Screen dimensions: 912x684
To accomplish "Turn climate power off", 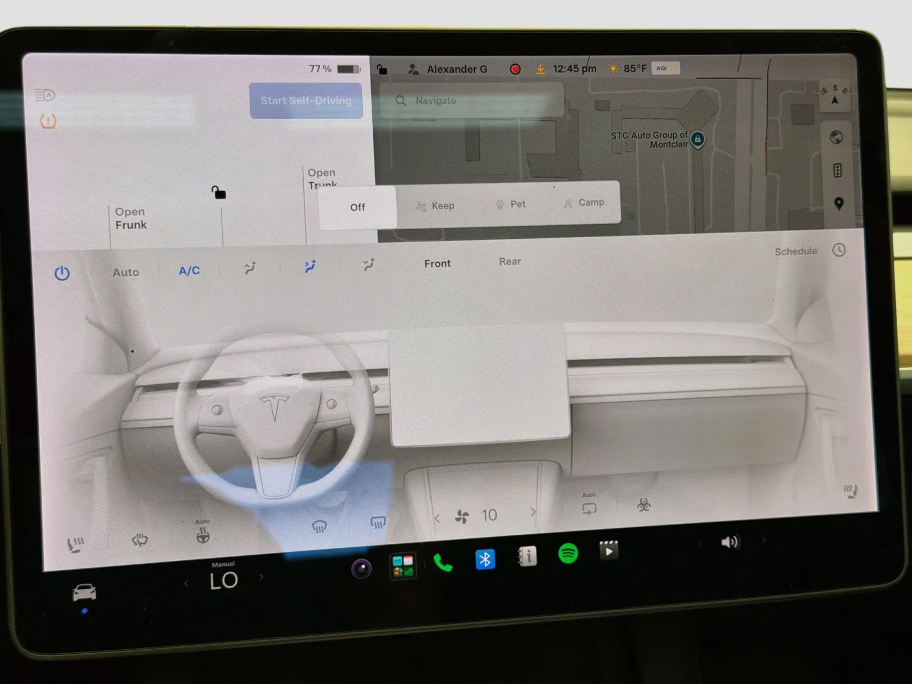I will (62, 274).
